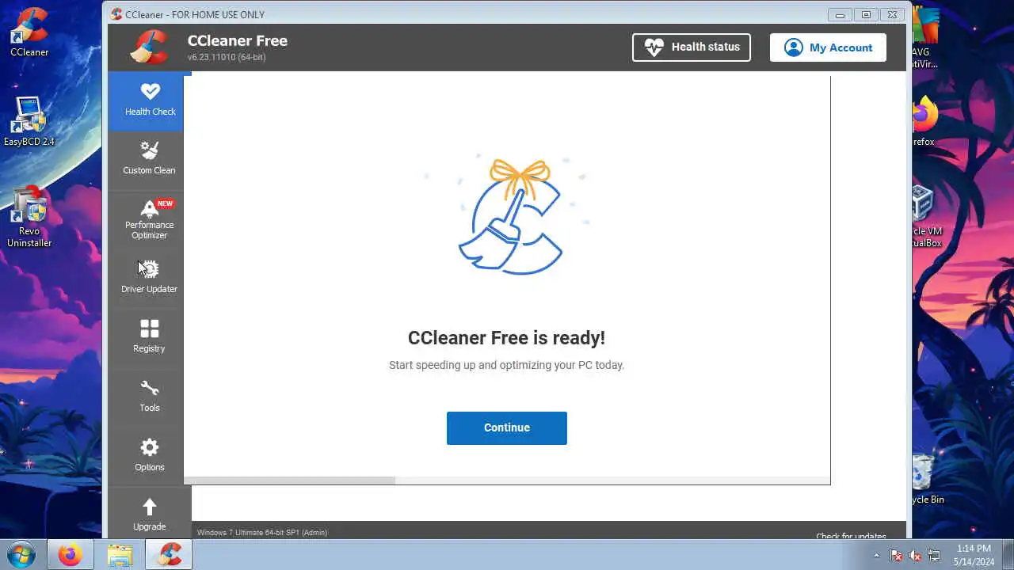Select the Recycle Bin desktop icon
Viewport: 1014px width, 570px height.
[x=924, y=479]
